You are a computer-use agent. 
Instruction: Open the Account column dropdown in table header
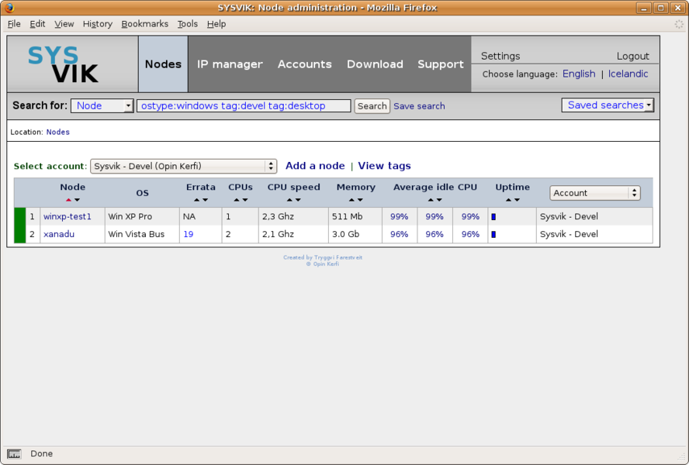[595, 193]
